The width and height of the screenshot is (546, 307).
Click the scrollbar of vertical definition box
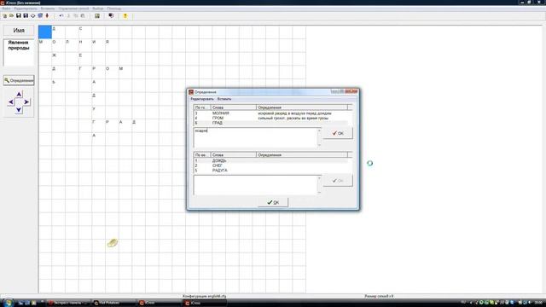coord(319,185)
